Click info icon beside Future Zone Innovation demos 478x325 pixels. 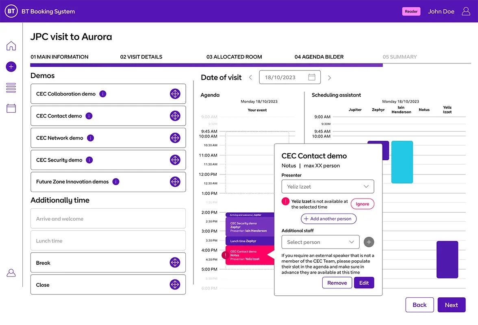tap(116, 182)
